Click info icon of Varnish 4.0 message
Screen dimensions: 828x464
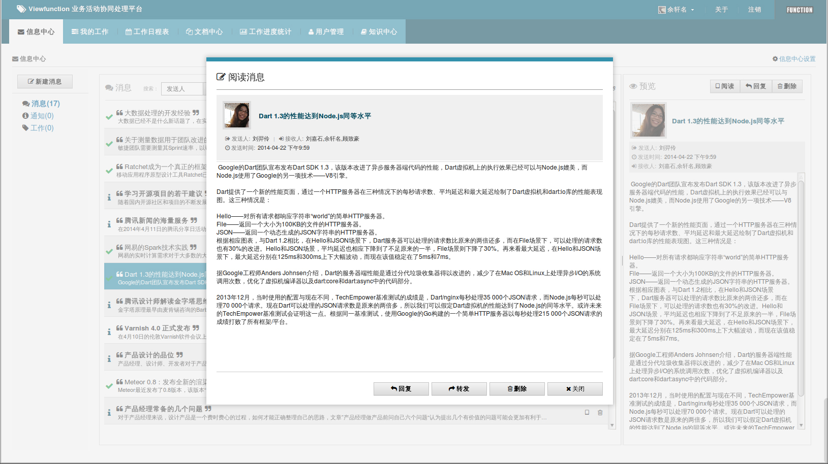pyautogui.click(x=109, y=332)
